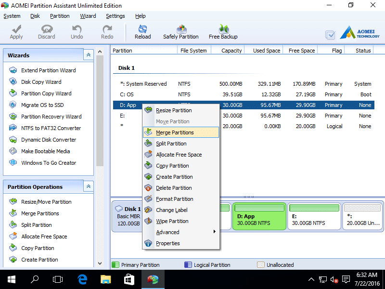
Task: Sort by the Used Space column header
Action: [264, 51]
